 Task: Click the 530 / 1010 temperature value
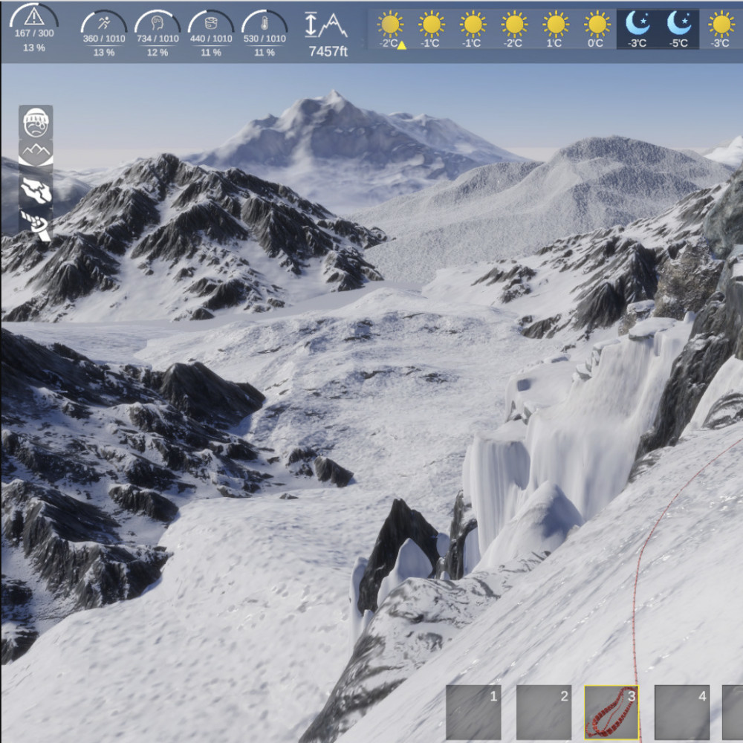[265, 39]
